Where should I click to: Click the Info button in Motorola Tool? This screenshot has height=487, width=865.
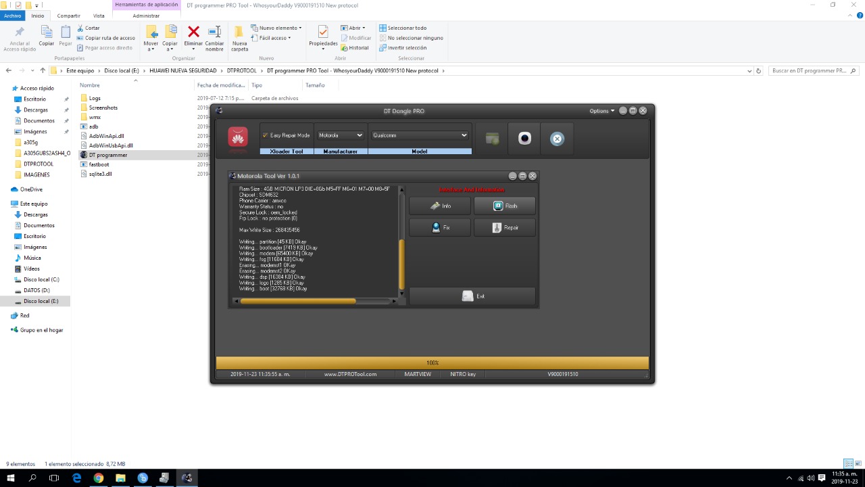(x=440, y=206)
